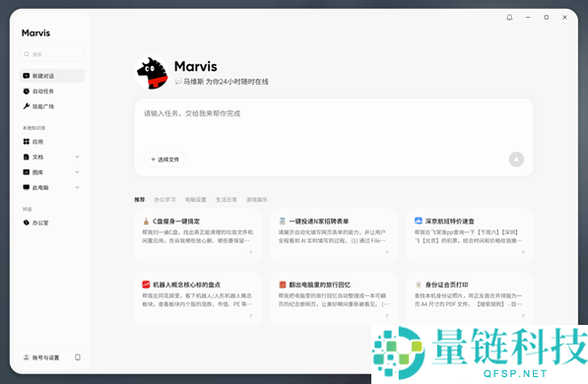588x384 pixels.
Task: Click the 选择文件 button
Action: pos(164,160)
